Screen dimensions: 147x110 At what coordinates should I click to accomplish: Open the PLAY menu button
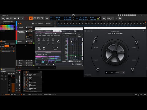[7, 18]
